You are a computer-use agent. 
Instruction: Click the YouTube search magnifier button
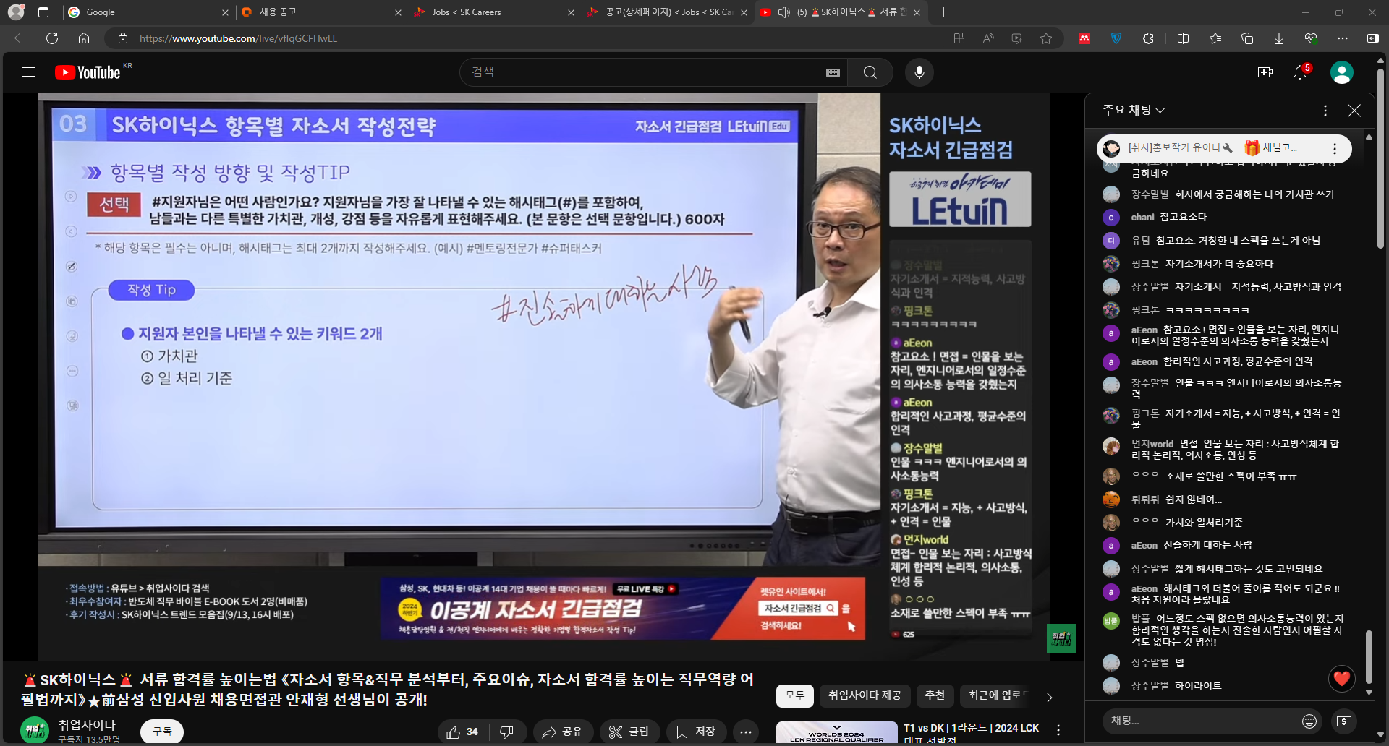870,72
